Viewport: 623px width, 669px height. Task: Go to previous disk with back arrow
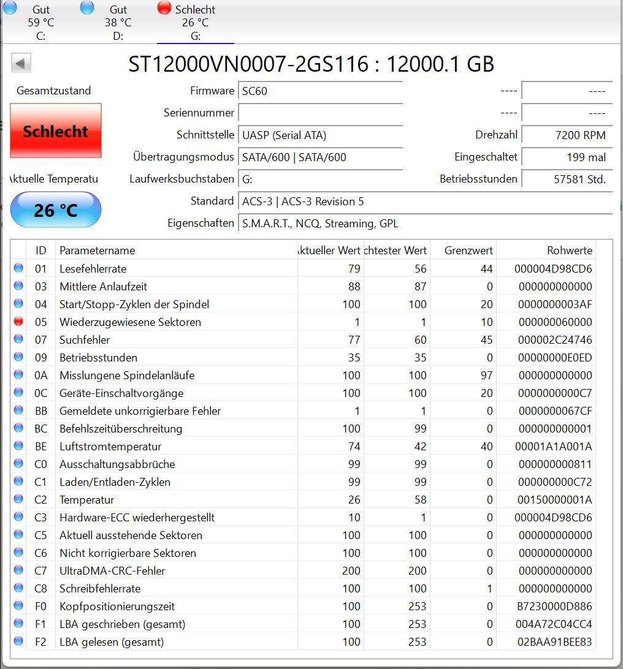(21, 64)
